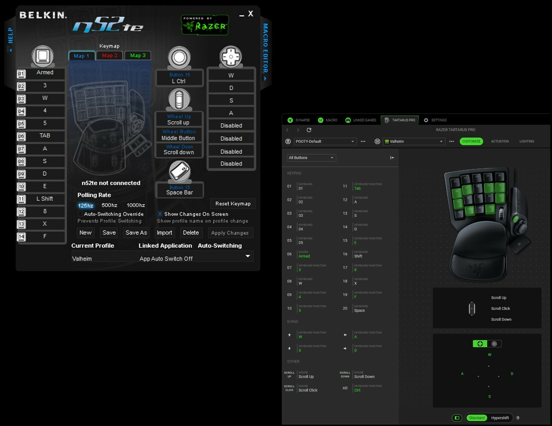The height and width of the screenshot is (426, 552).
Task: Click the scroll wheel image in Synapse preview
Action: pos(472,309)
